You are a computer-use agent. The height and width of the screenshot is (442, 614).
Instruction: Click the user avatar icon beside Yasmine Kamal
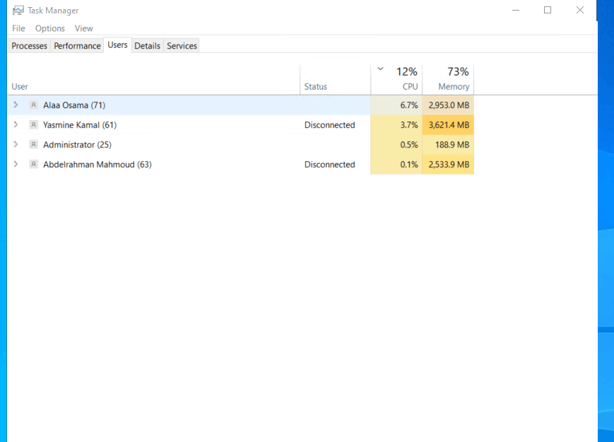pos(34,125)
